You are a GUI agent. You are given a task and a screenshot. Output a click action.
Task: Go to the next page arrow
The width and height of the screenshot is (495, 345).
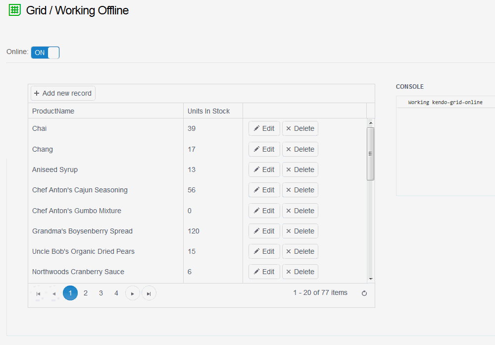click(133, 293)
